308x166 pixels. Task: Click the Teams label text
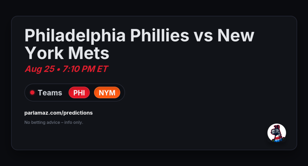50,93
